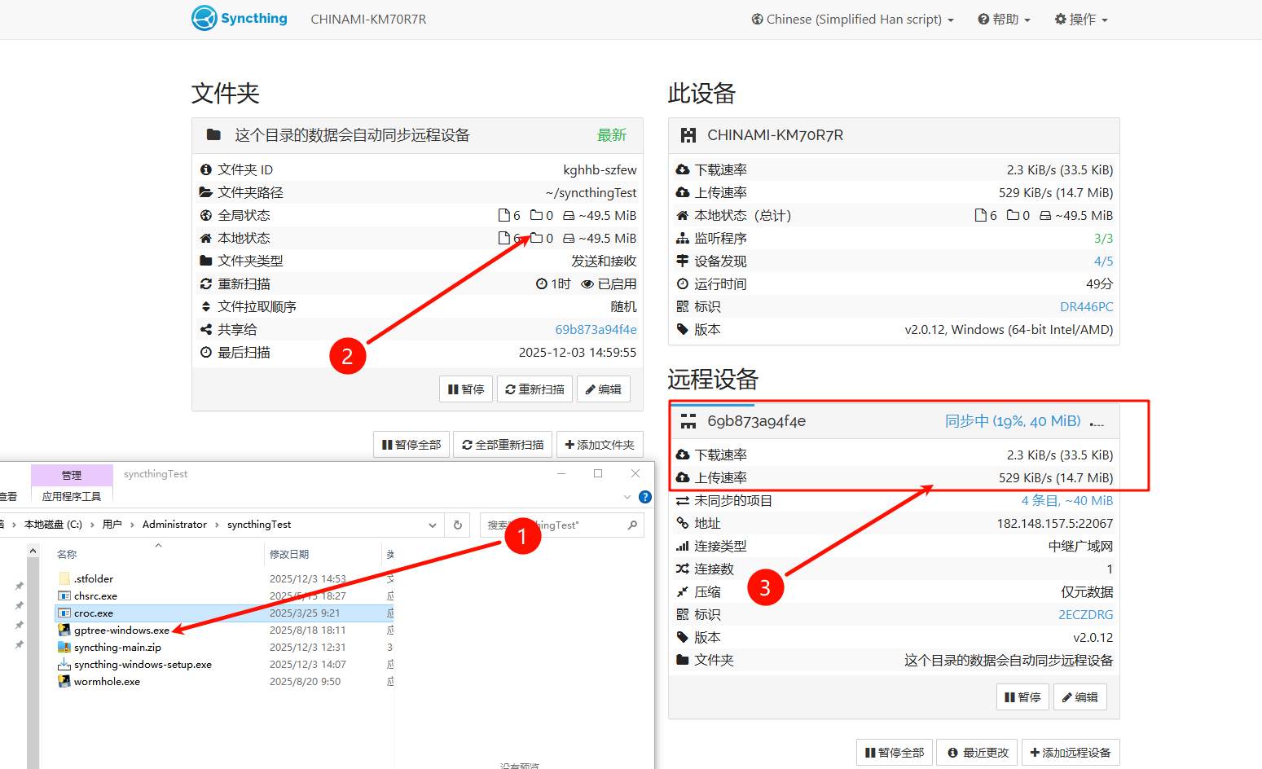Click 添加文件夹 add folder button
The width and height of the screenshot is (1262, 769).
point(600,445)
